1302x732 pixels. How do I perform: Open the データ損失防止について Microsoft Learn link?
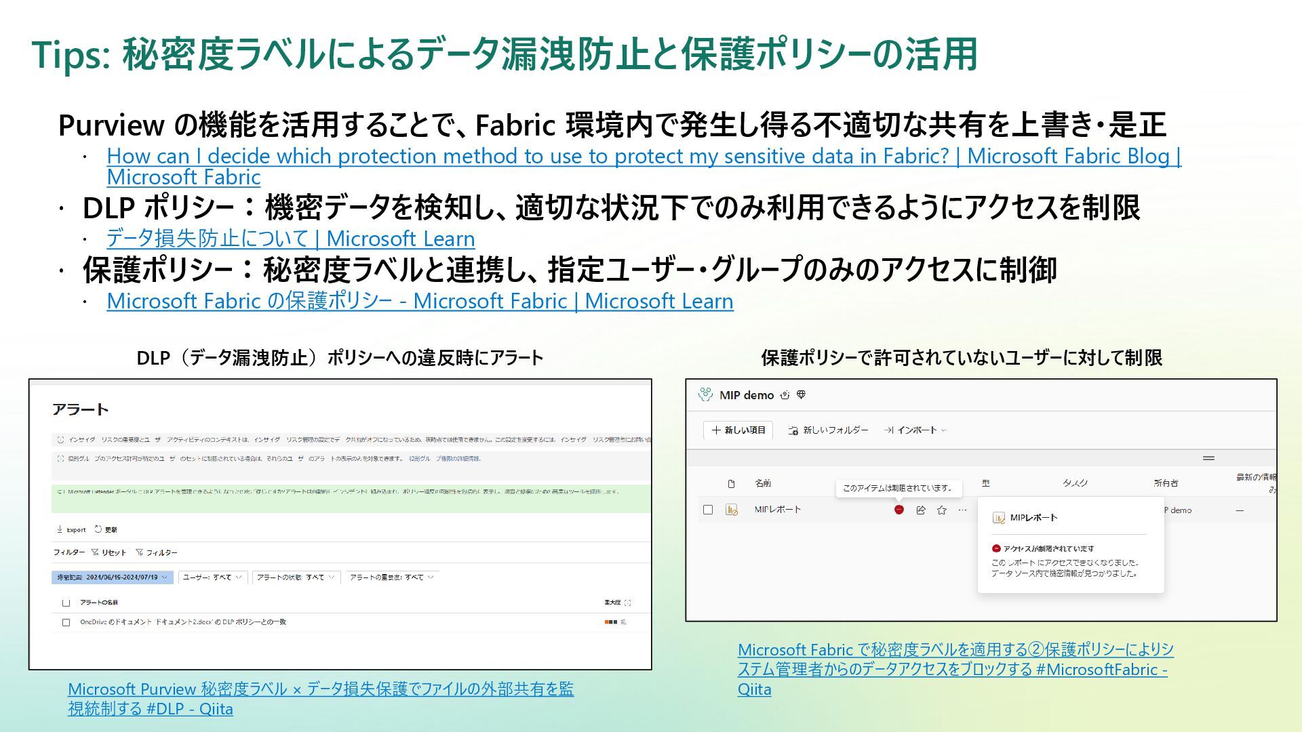[x=290, y=239]
